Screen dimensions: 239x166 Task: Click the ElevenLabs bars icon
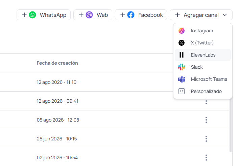pyautogui.click(x=182, y=55)
